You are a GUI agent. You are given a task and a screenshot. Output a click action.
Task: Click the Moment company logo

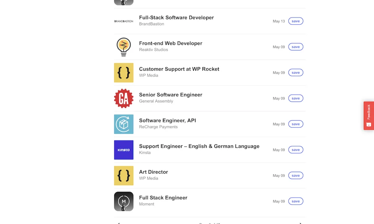(x=123, y=201)
